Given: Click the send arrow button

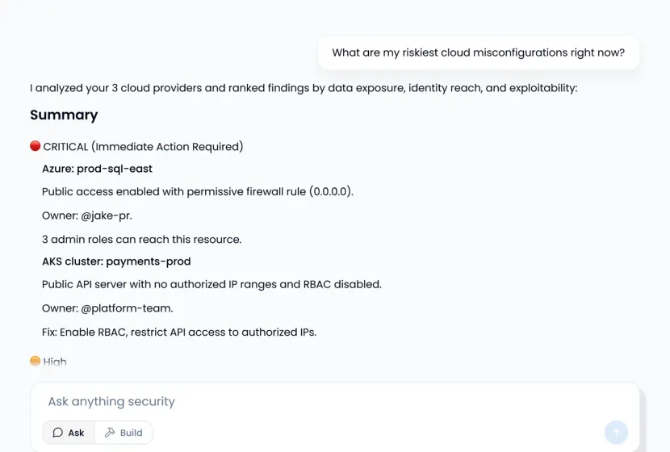Looking at the screenshot, I should [616, 433].
